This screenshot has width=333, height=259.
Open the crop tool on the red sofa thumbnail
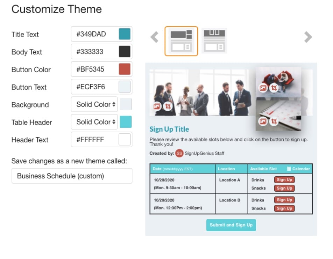(x=274, y=88)
